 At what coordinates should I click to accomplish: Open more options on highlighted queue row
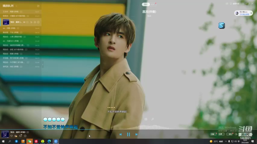(x=38, y=22)
